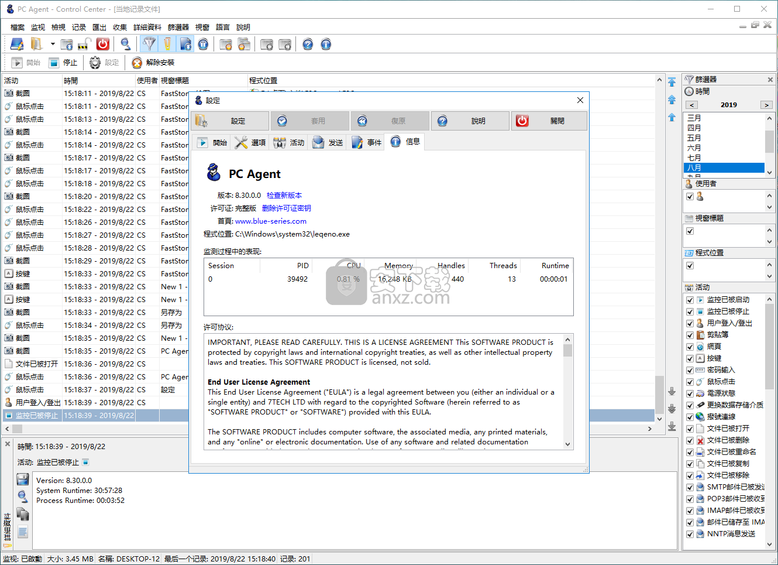
Task: Select 三月 in the month list
Action: 724,118
